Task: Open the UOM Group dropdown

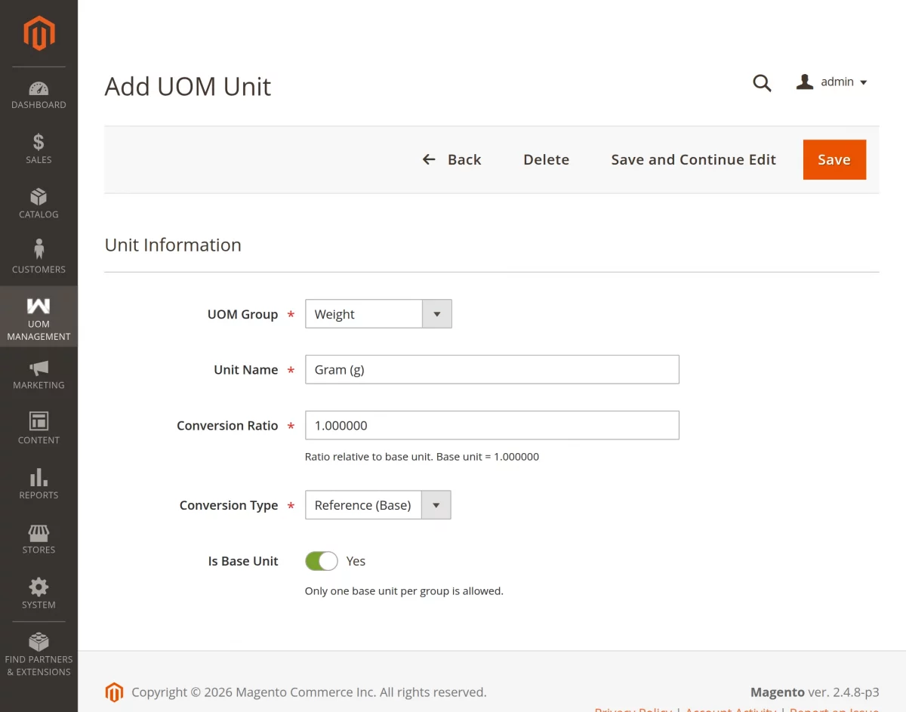Action: coord(436,313)
